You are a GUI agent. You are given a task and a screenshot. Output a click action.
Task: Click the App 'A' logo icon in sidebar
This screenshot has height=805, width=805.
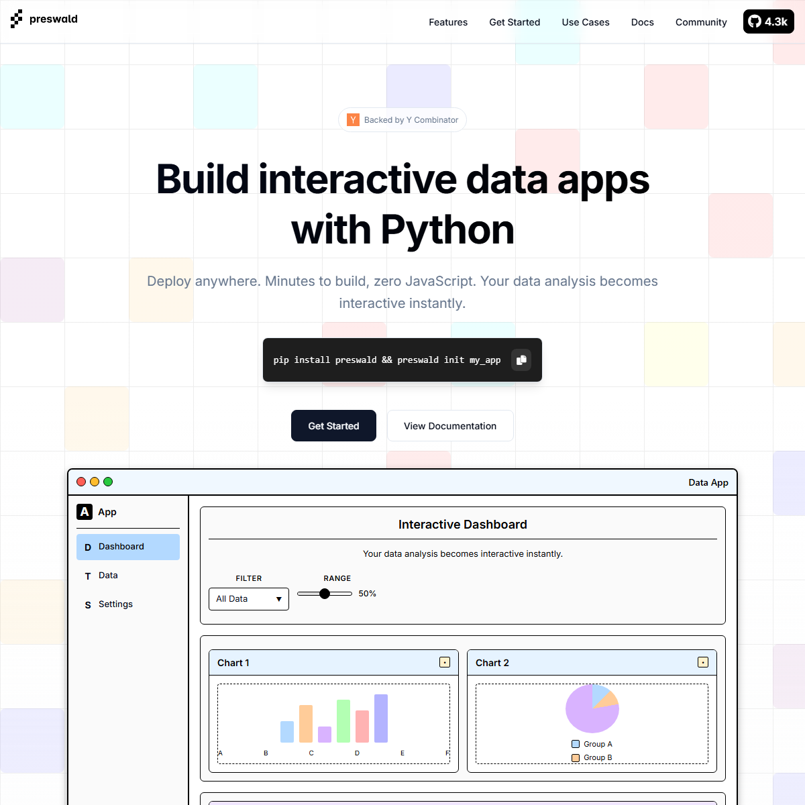85,512
